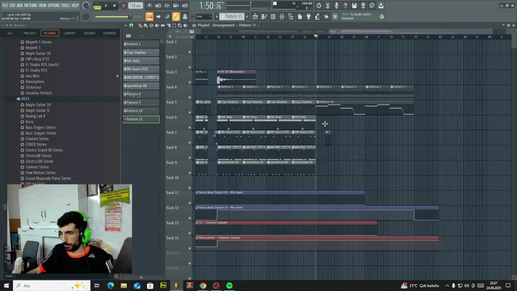Image resolution: width=517 pixels, height=291 pixels.
Task: Mute Track 3 using its green dot
Action: [189, 82]
